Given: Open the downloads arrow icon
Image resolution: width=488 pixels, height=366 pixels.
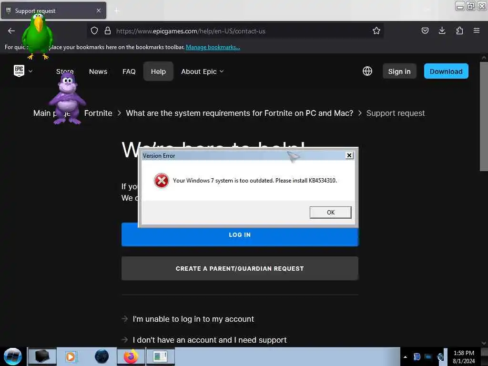Looking at the screenshot, I should click(442, 30).
